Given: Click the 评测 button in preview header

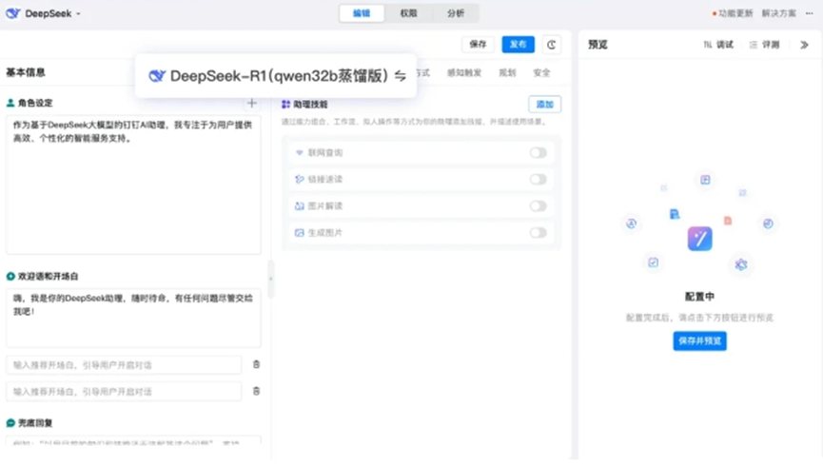Looking at the screenshot, I should point(764,45).
